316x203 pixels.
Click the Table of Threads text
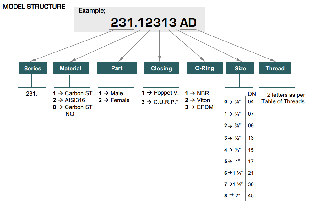coord(283,101)
